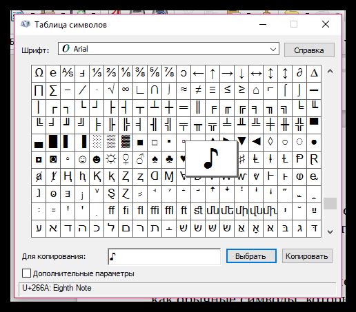Select the not equal ≠ symbol
Image resolution: width=356 pixels, height=312 pixels.
[x=198, y=90]
